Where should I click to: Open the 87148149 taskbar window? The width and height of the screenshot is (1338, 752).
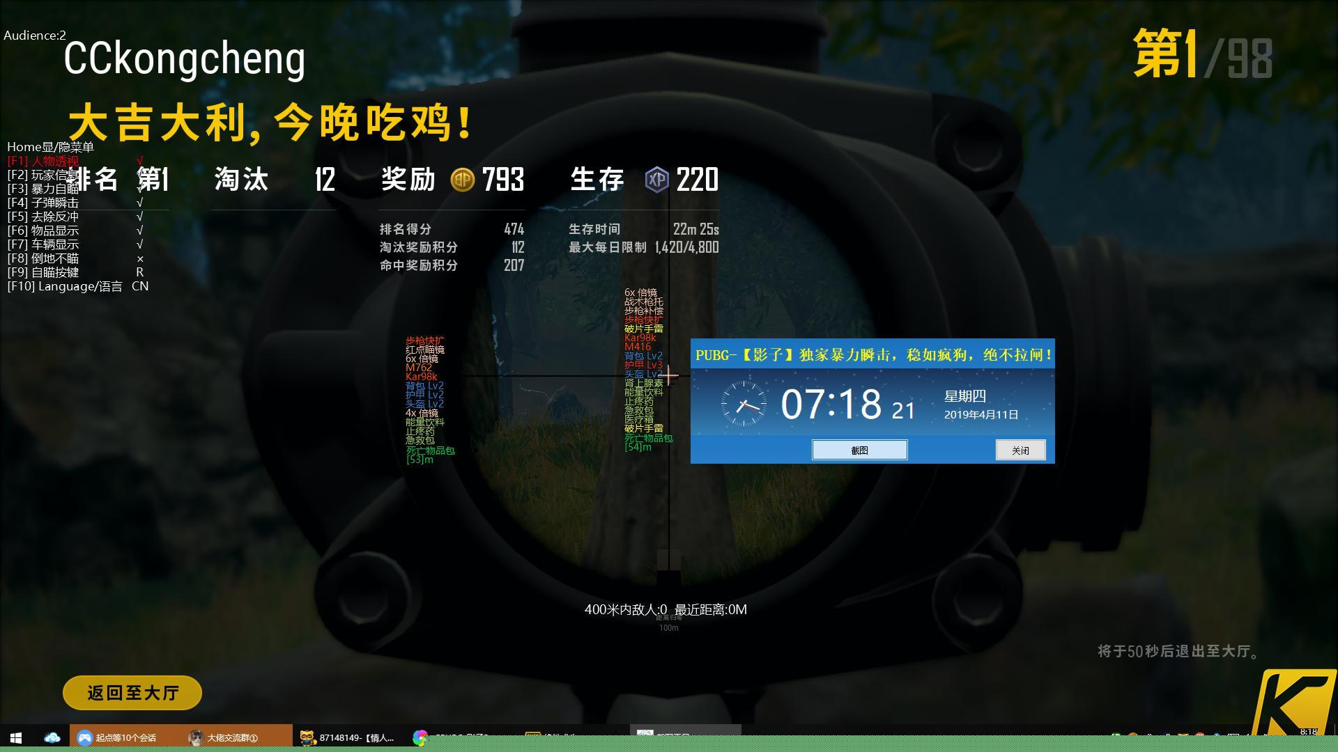click(348, 737)
